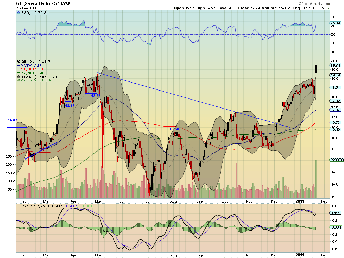Click the NYSE exchange label

[x=65, y=4]
